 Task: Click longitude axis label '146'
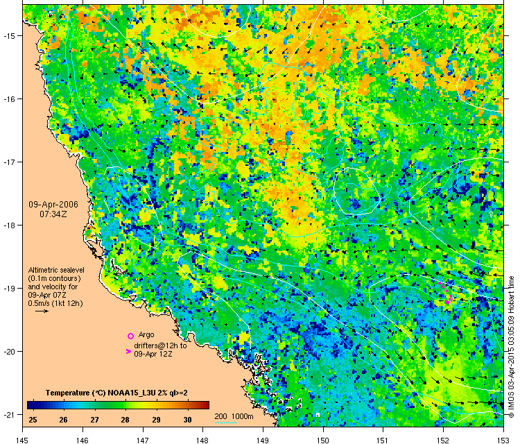point(83,440)
